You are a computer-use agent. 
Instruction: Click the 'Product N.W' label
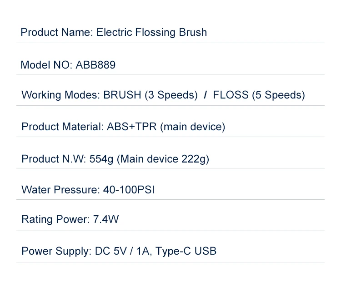(53, 159)
